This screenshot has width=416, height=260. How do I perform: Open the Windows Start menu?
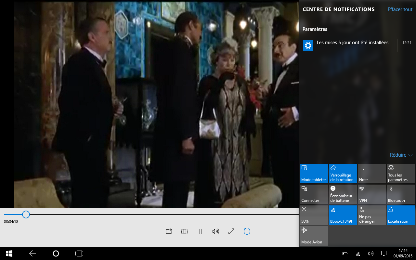(x=9, y=253)
